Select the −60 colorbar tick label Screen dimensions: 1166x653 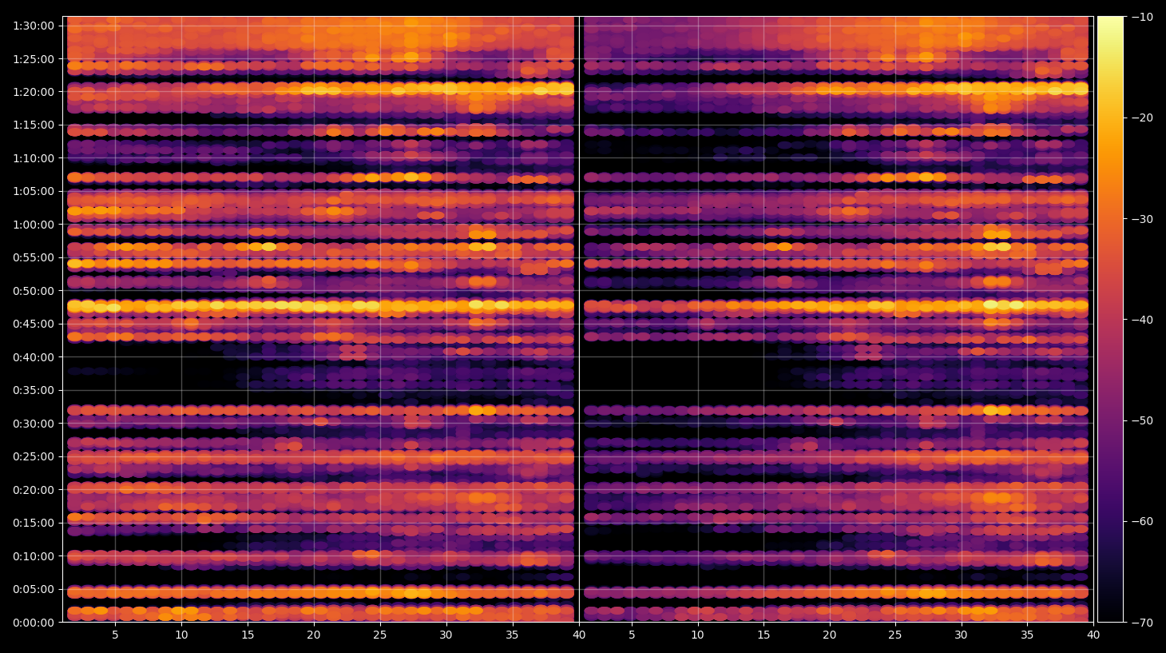click(1143, 521)
